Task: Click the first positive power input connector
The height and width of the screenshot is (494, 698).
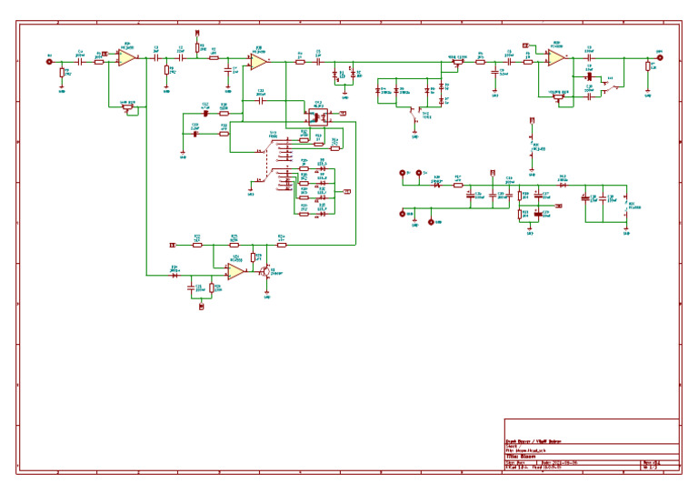Action: pyautogui.click(x=403, y=173)
